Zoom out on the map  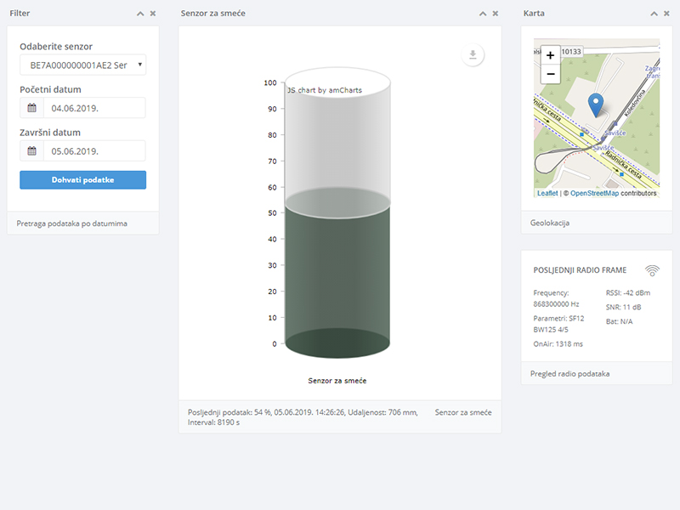[x=550, y=74]
